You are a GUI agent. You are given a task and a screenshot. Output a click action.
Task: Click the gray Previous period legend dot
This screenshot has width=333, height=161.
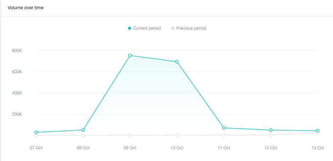[173, 28]
